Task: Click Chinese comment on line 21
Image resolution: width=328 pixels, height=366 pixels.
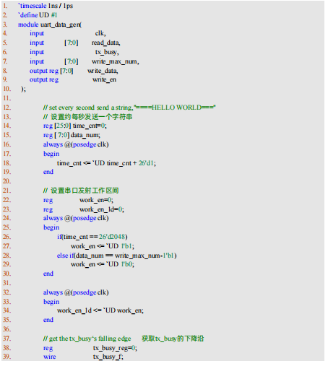Action: click(x=81, y=191)
